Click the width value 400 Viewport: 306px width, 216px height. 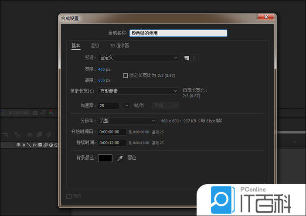102,69
